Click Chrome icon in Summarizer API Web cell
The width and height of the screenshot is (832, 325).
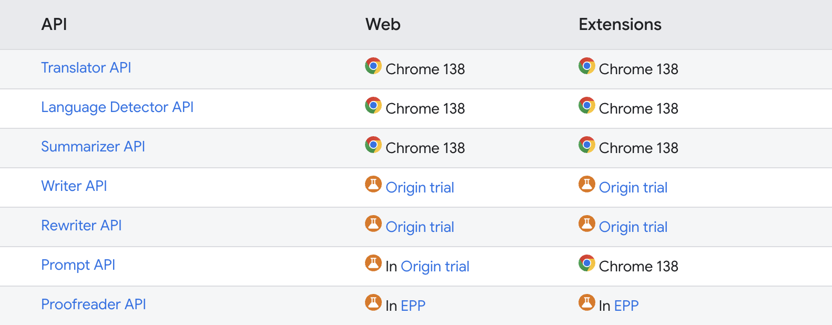pos(373,145)
